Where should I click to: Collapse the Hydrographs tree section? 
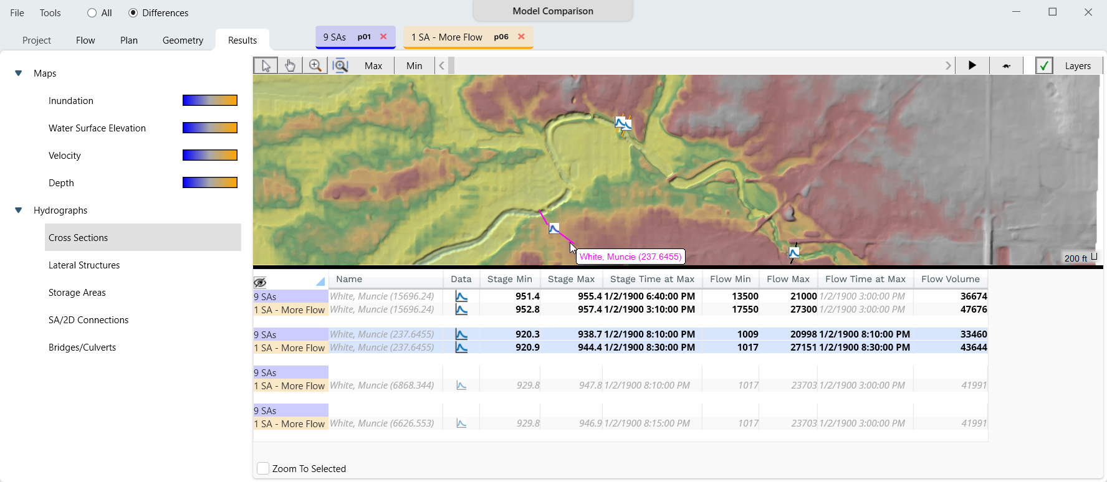[x=19, y=210]
